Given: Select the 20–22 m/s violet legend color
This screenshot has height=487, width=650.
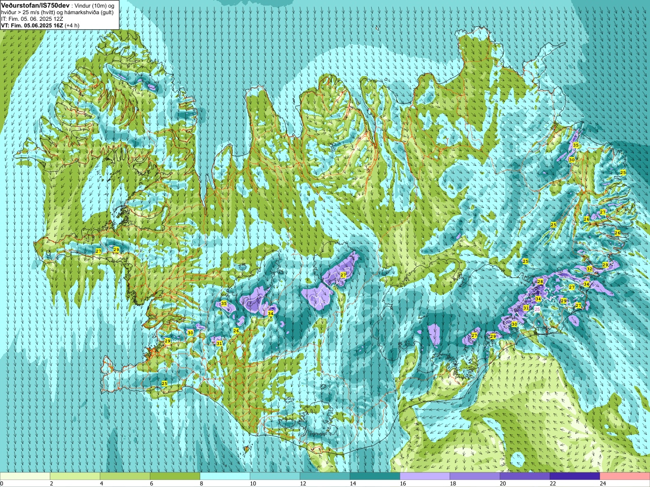Looking at the screenshot, I should tap(525, 476).
